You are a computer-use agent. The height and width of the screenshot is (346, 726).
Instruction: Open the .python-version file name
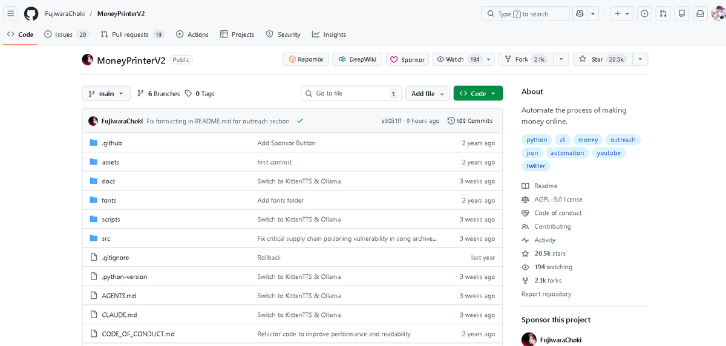(x=125, y=276)
